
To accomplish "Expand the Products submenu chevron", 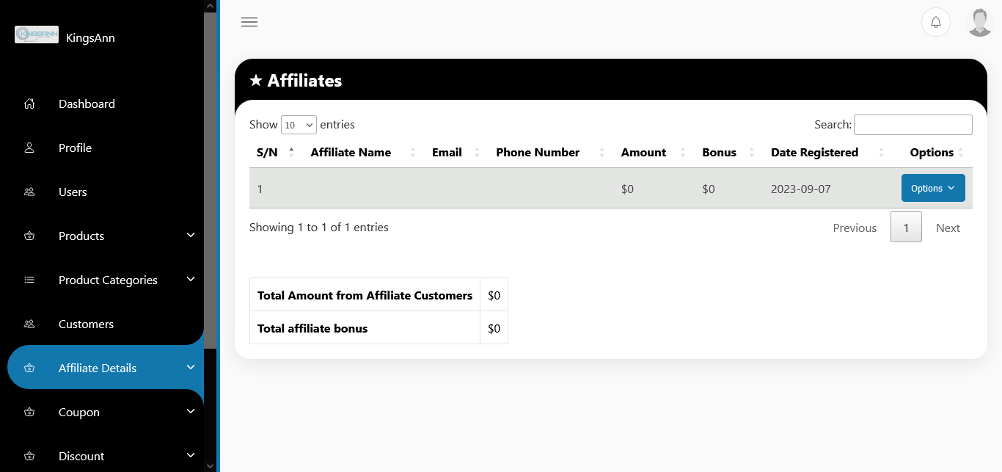I will pos(191,235).
